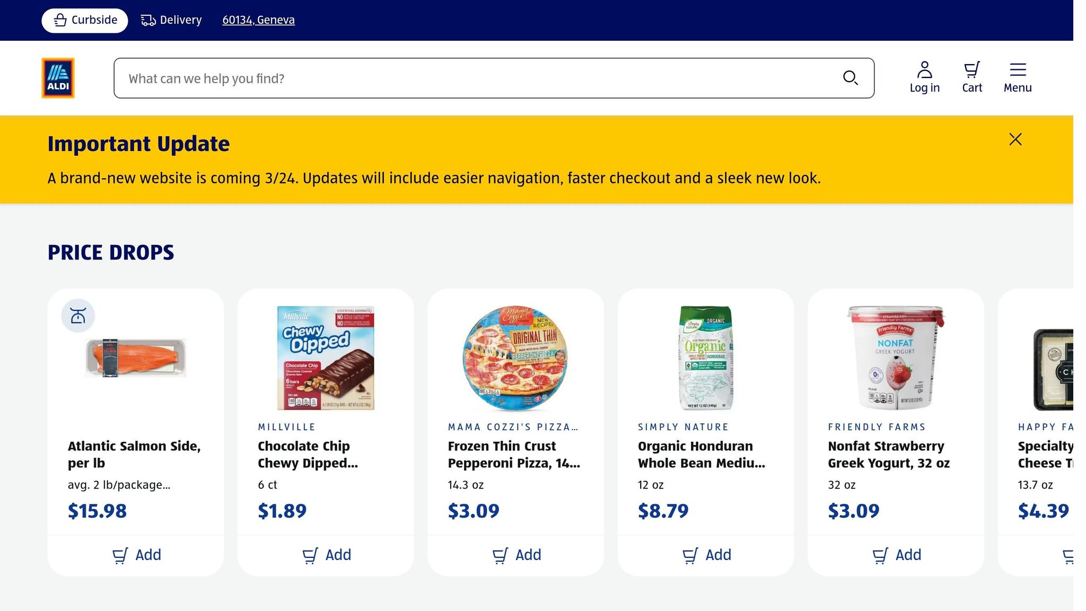The image size is (1086, 611).
Task: Select the Simply Nature brand label
Action: (684, 426)
